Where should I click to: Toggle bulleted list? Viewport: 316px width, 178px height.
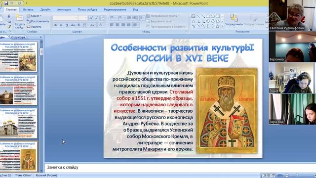pyautogui.click(x=112, y=18)
